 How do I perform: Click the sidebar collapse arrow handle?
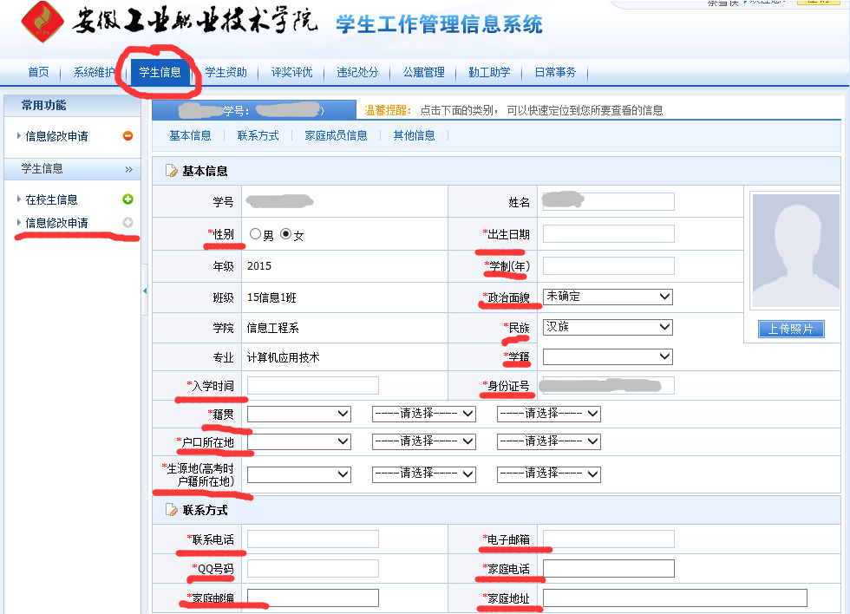point(145,291)
